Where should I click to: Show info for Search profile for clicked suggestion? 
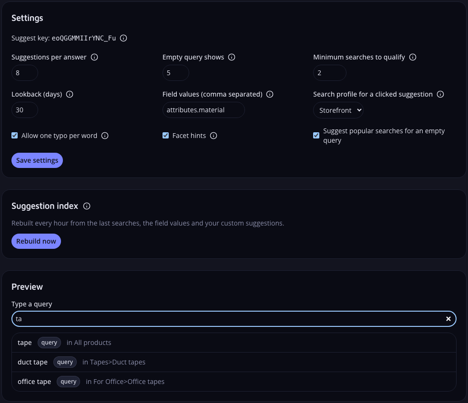pos(440,94)
